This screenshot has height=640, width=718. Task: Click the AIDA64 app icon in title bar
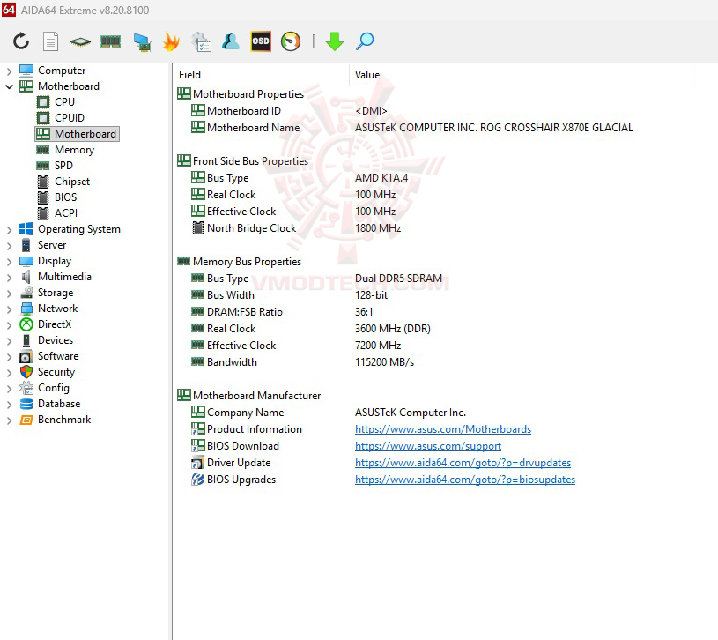coord(9,10)
